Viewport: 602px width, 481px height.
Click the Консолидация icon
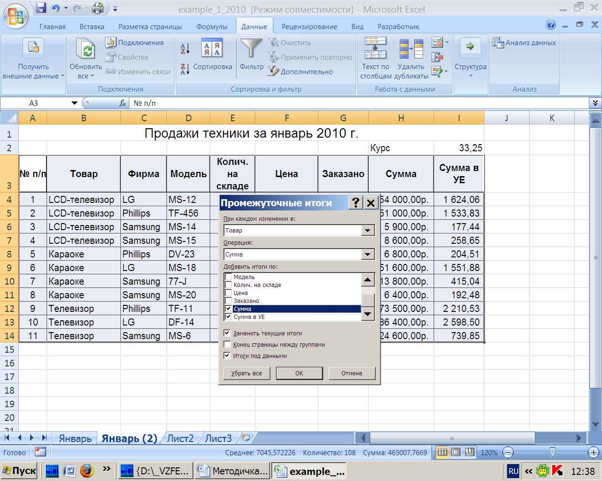coord(437,57)
